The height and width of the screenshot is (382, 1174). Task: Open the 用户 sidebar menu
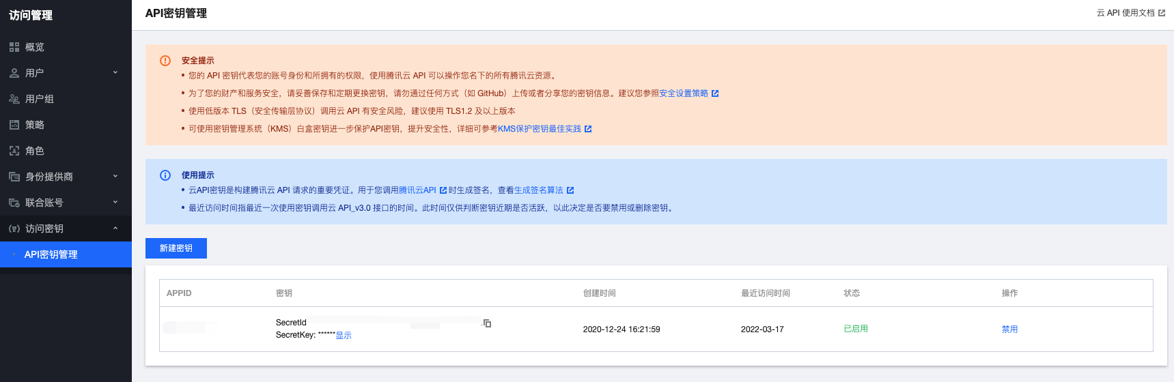(x=66, y=73)
